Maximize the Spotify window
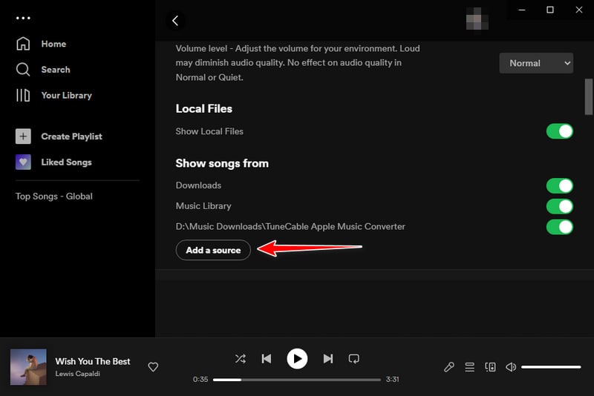The image size is (594, 396). coord(550,10)
